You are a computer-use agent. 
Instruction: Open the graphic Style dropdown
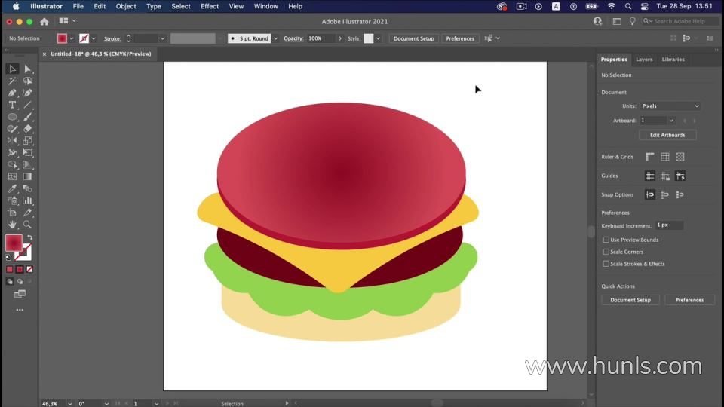tap(378, 38)
